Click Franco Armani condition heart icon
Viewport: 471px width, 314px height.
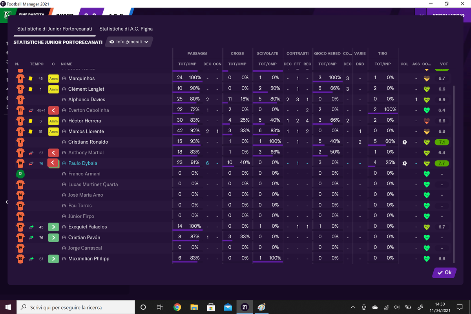tap(427, 174)
